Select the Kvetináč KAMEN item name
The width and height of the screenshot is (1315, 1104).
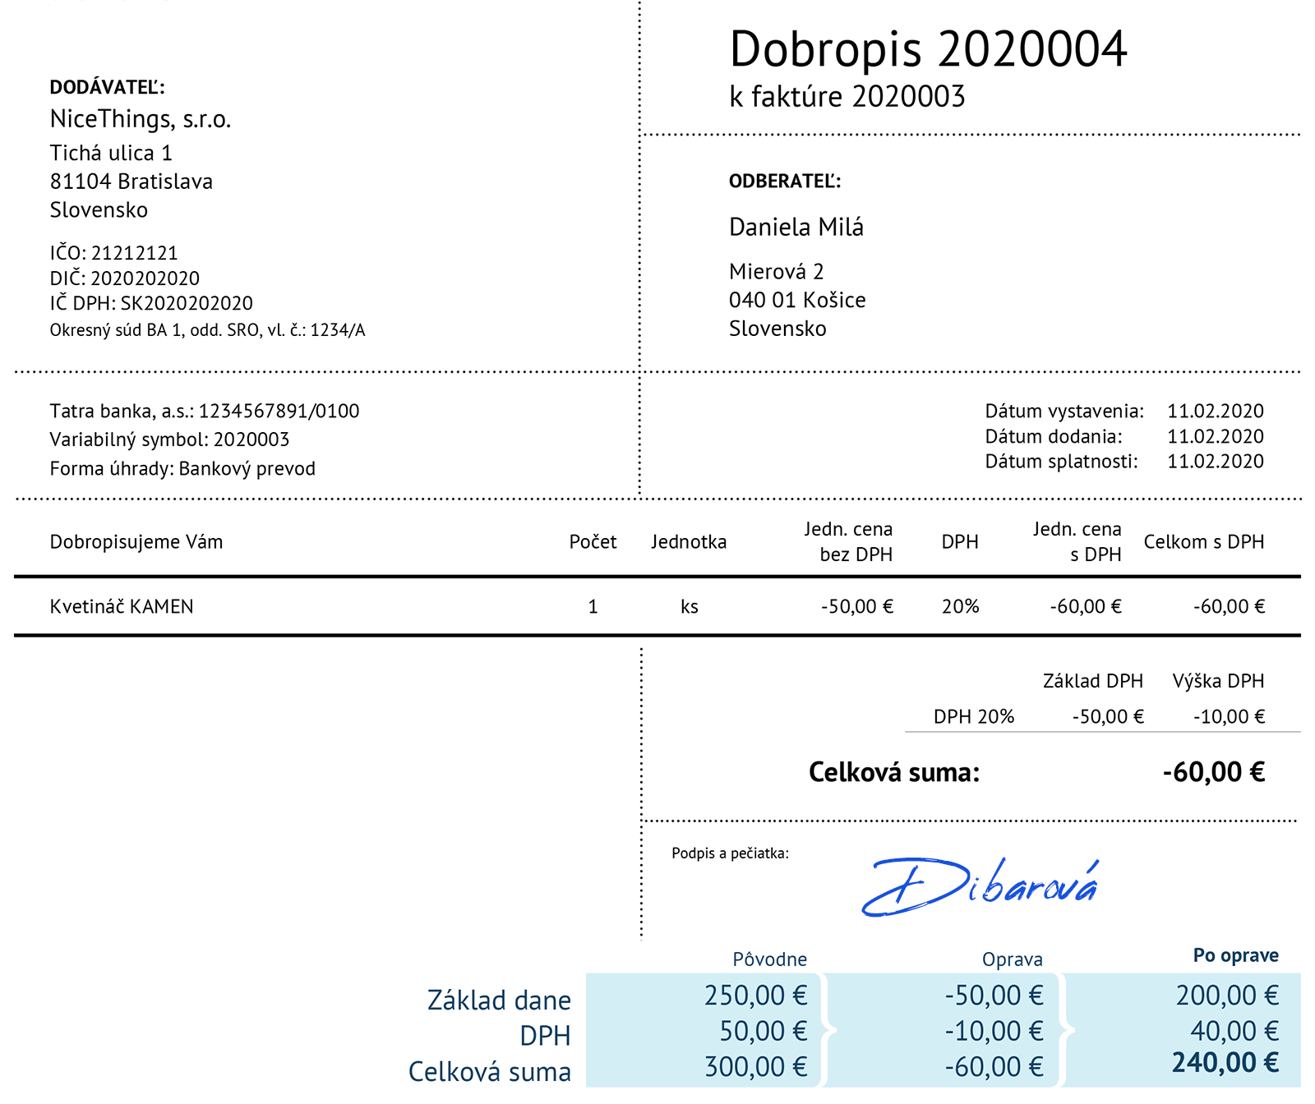tap(122, 606)
